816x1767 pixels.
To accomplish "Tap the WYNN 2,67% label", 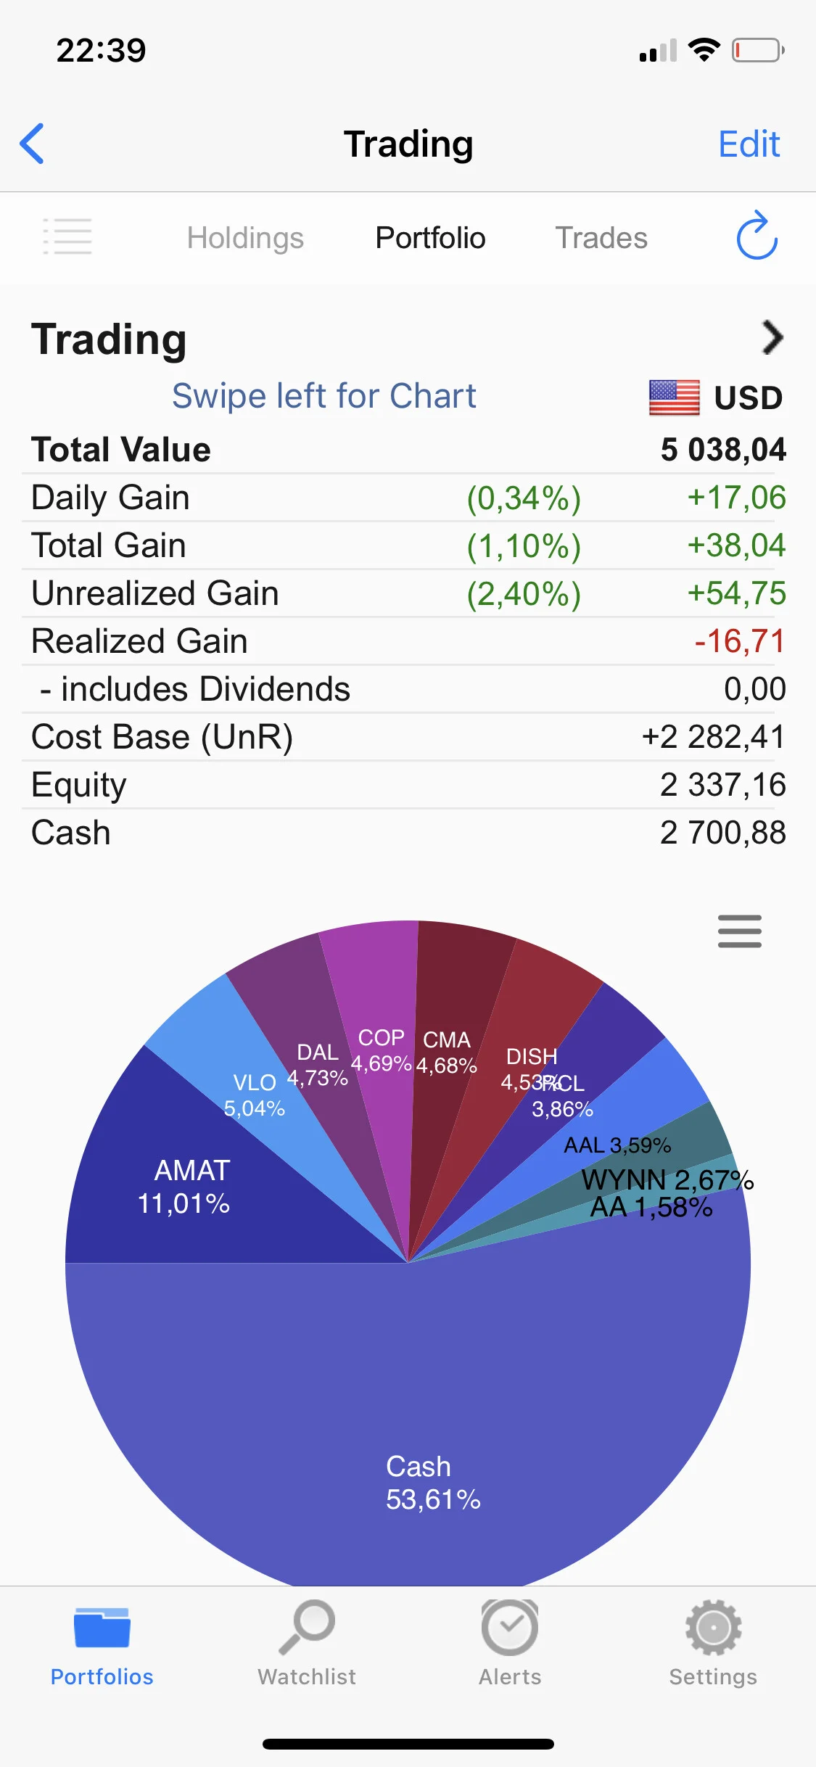I will point(668,1180).
